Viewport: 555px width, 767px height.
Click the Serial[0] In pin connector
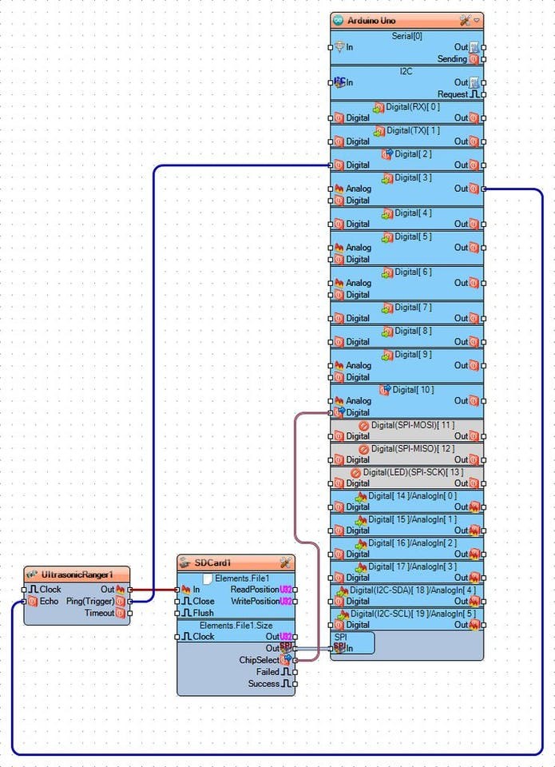[331, 47]
